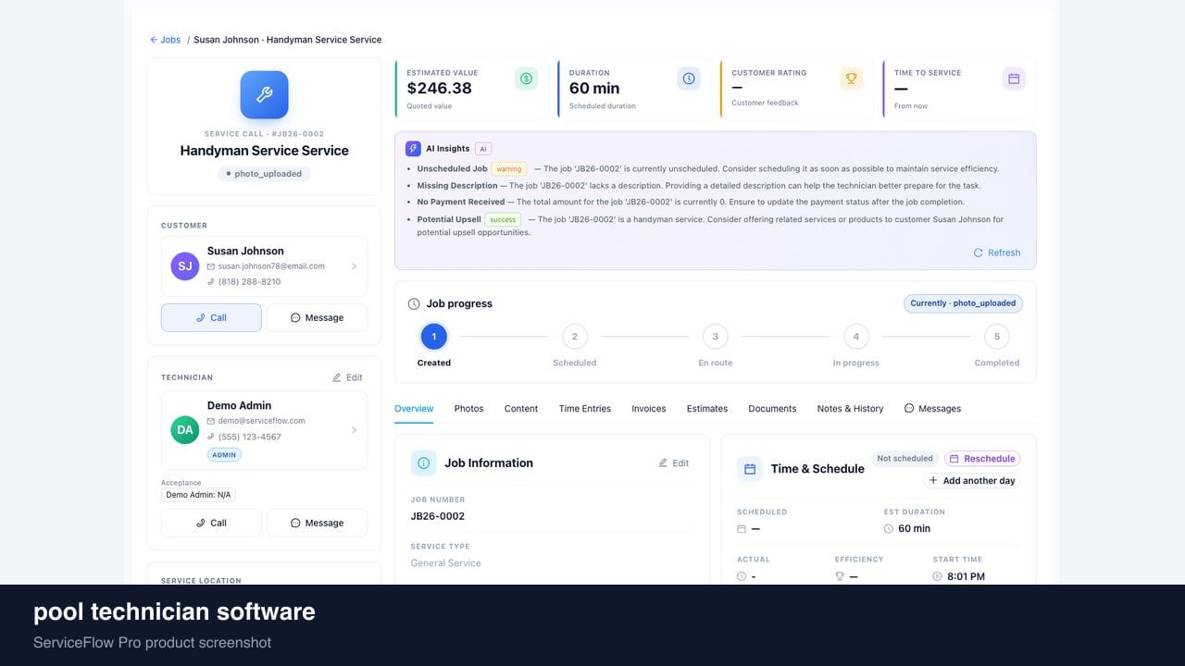This screenshot has height=666, width=1185.
Task: Open Notes & History tab
Action: pos(850,409)
